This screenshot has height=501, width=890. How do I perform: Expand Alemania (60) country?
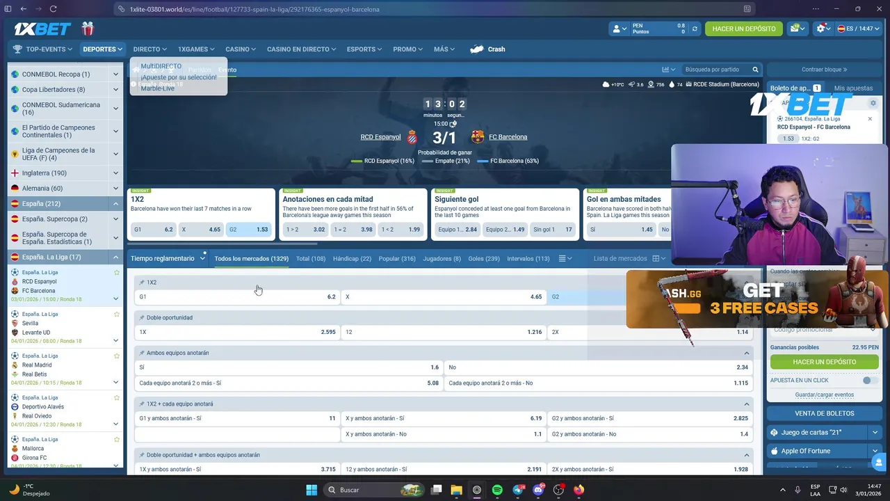tap(115, 189)
